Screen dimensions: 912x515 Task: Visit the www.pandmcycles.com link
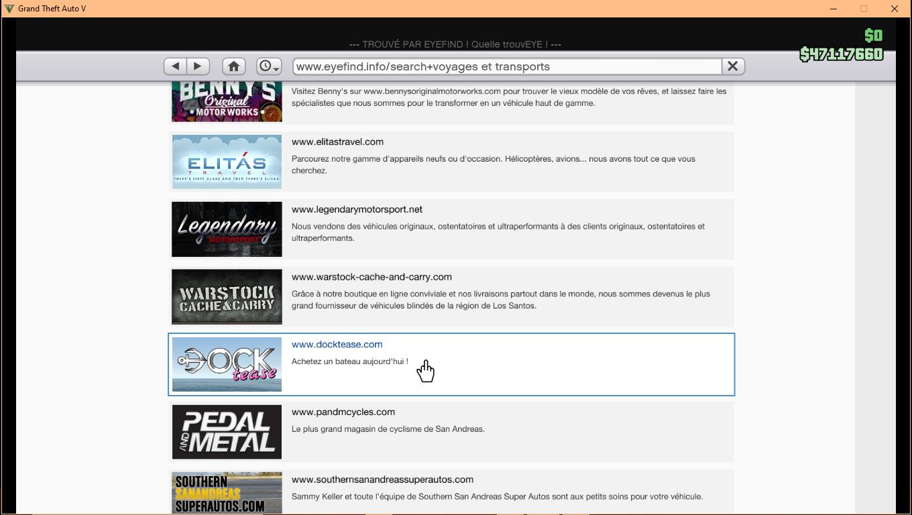(x=343, y=412)
